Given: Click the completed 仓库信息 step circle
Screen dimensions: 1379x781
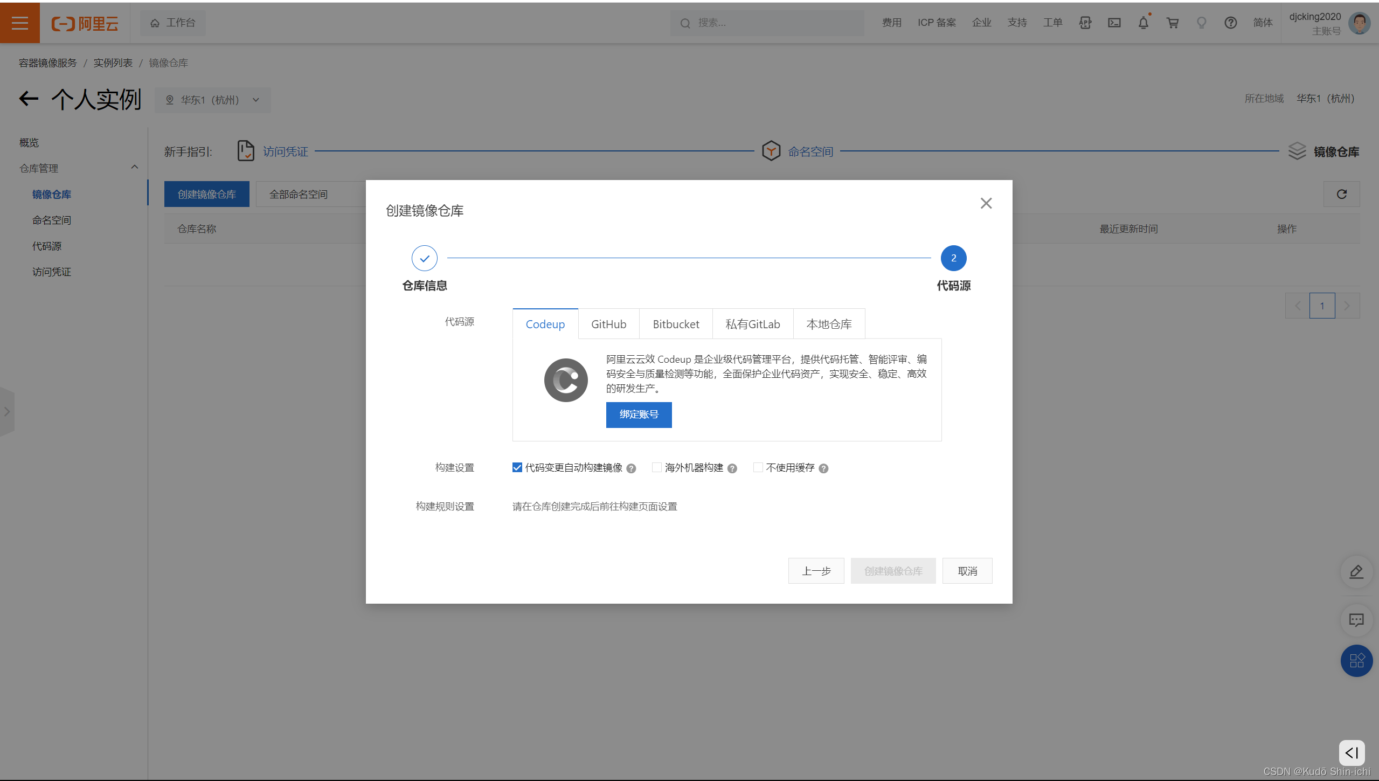Looking at the screenshot, I should click(425, 258).
